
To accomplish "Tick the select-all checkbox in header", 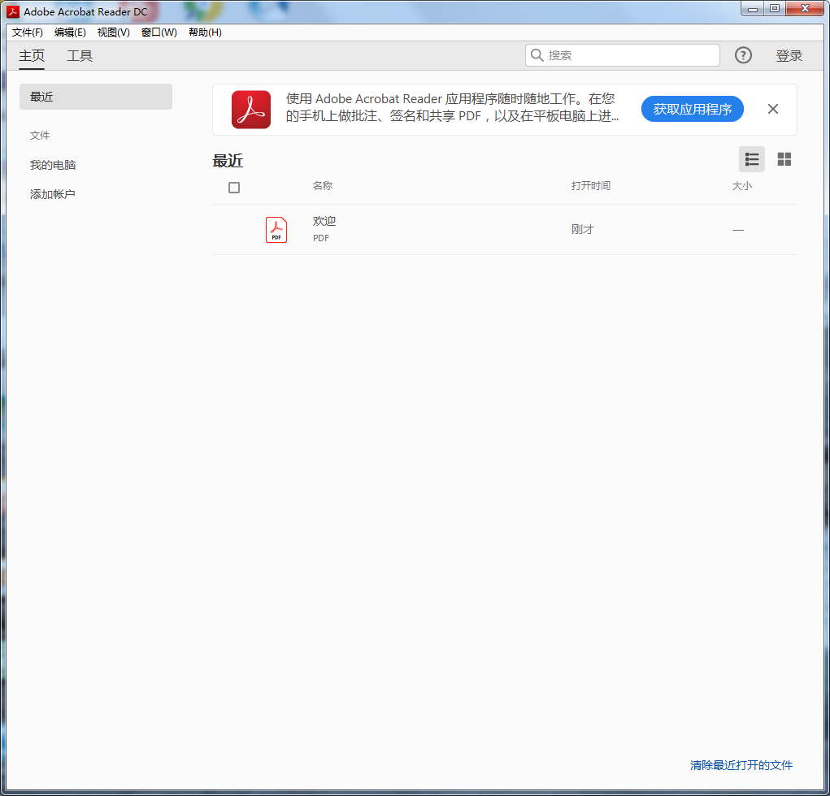I will [x=234, y=188].
